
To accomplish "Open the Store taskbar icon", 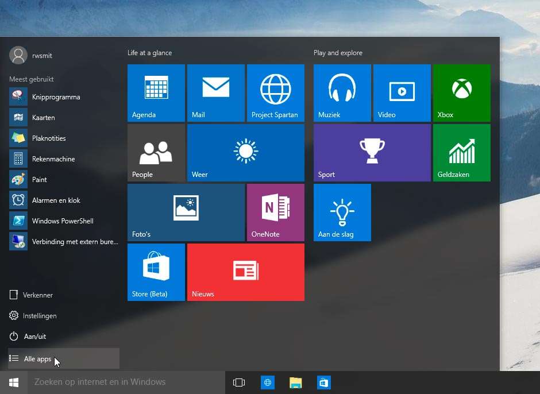I will [x=324, y=383].
